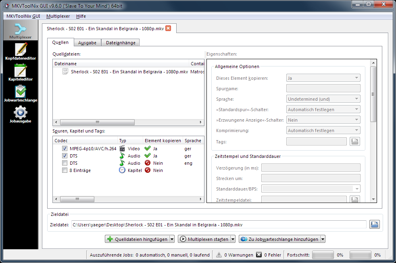
Task: Click into the Strecken um field
Action: [x=311, y=178]
